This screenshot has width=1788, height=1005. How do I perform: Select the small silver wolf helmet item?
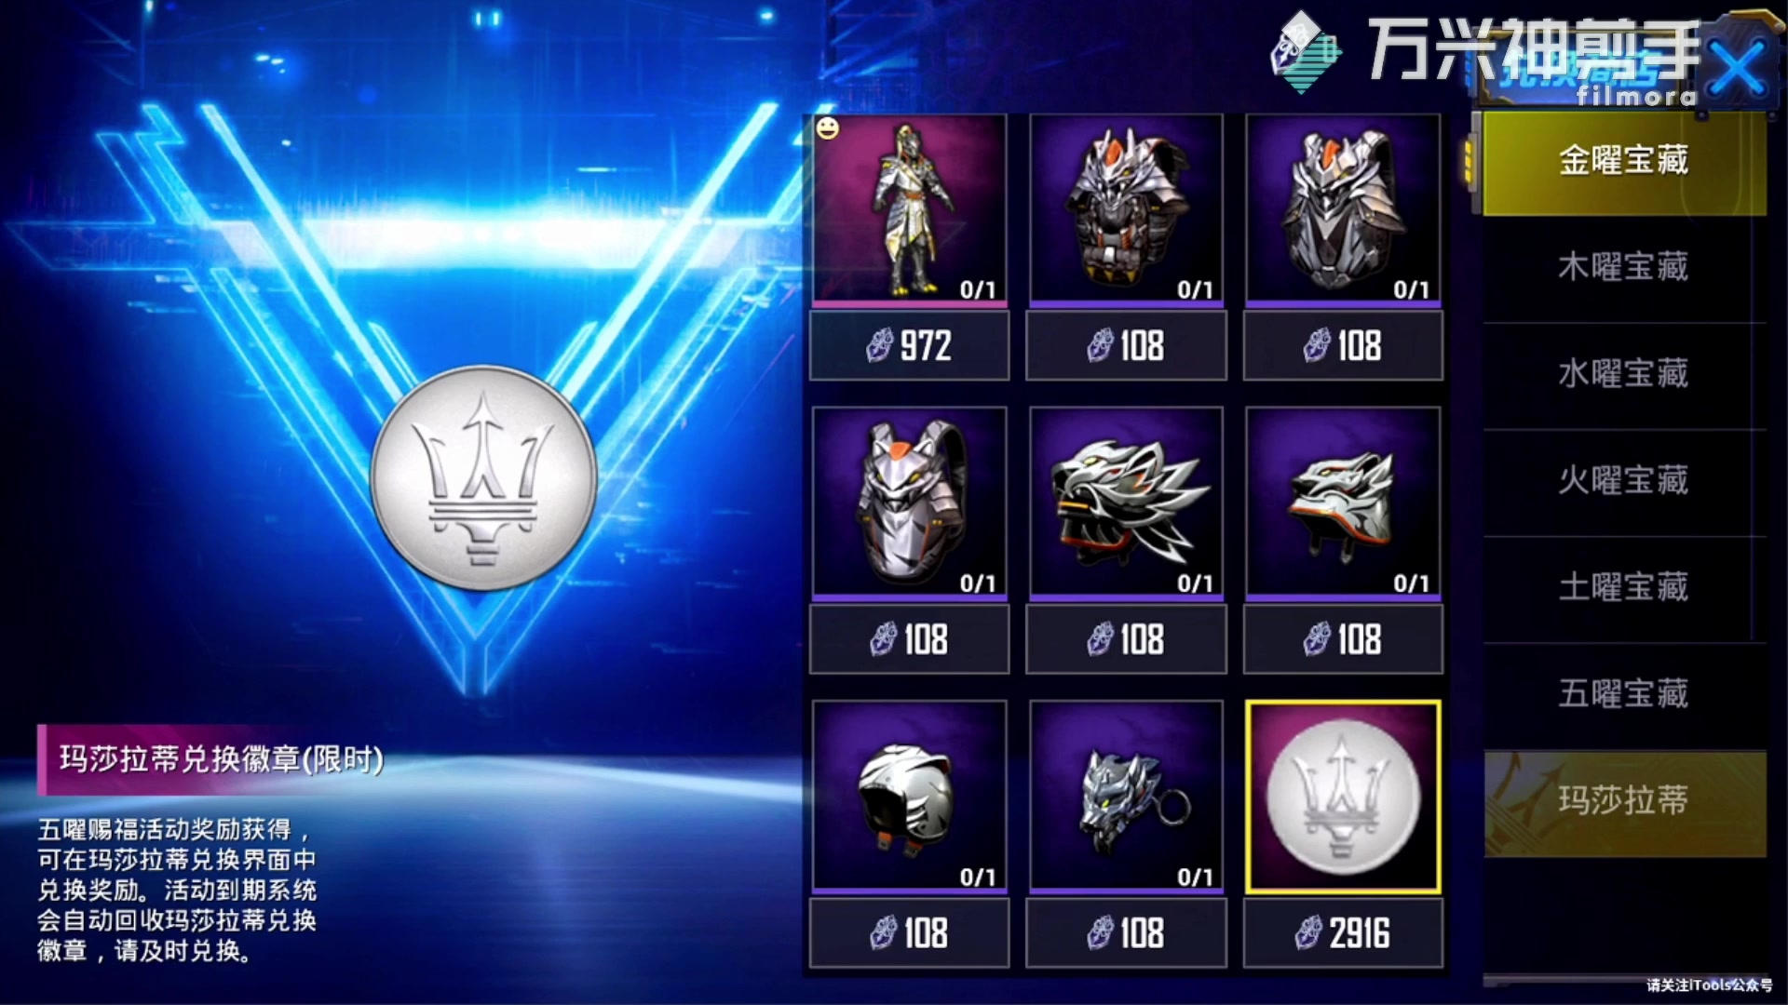click(1343, 502)
